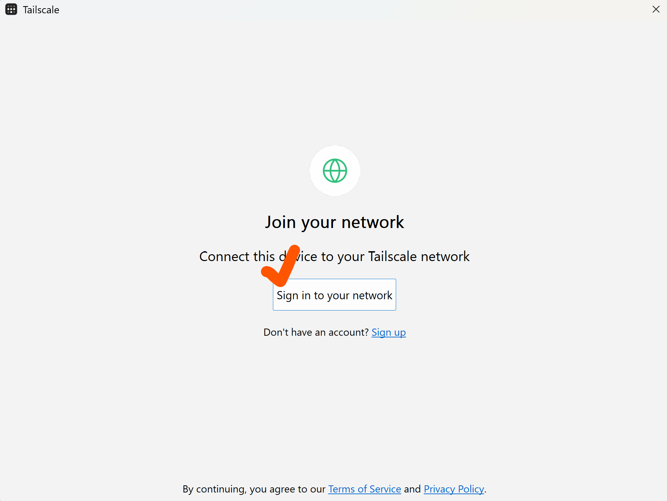Viewport: 667px width, 501px height.
Task: Click the green globe icon
Action: click(335, 171)
